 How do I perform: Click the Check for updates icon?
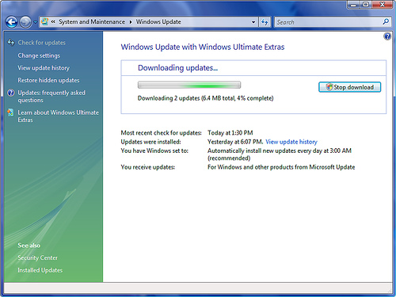[x=11, y=42]
